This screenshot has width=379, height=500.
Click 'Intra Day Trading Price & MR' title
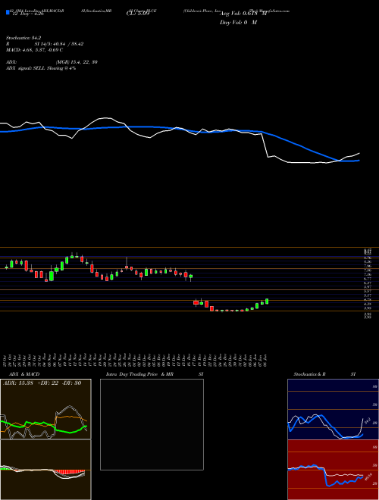pyautogui.click(x=140, y=374)
